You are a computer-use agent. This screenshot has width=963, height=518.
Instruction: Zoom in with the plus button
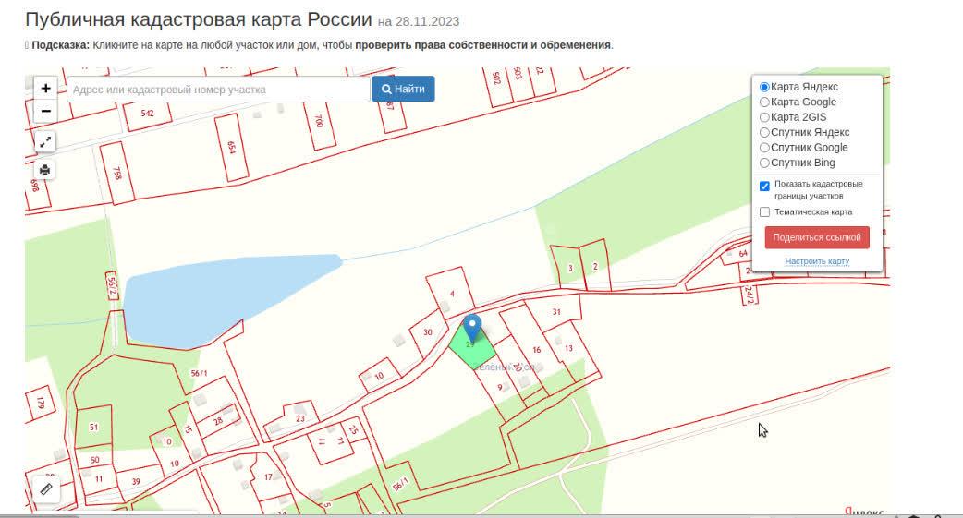coord(45,89)
